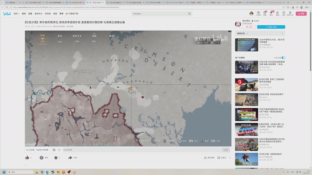Click the danmaku text input field

click(x=142, y=150)
